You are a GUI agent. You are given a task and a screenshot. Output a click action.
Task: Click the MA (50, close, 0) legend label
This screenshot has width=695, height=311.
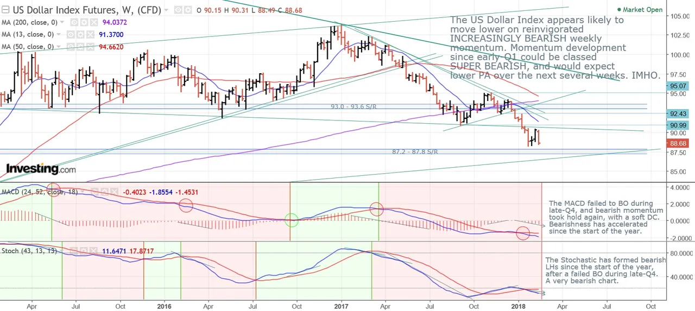pyautogui.click(x=27, y=47)
